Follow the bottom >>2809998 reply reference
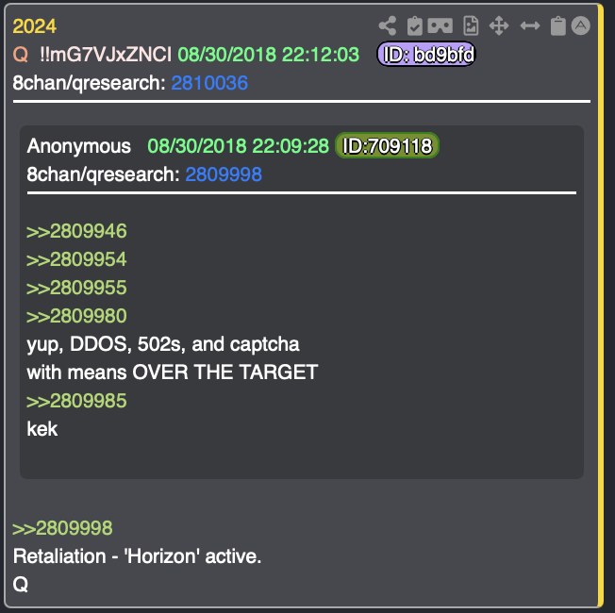 pyautogui.click(x=63, y=528)
